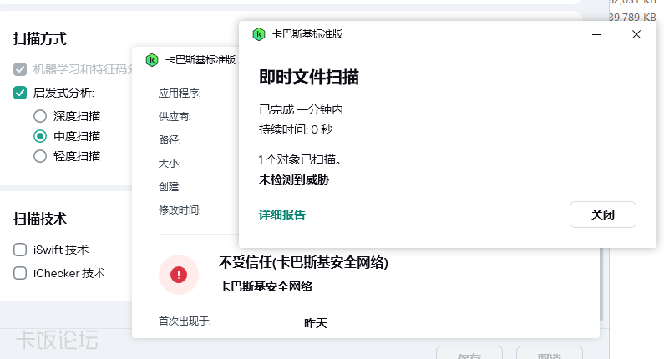
Task: Click the 1 个对象已扫描 text
Action: click(x=300, y=159)
